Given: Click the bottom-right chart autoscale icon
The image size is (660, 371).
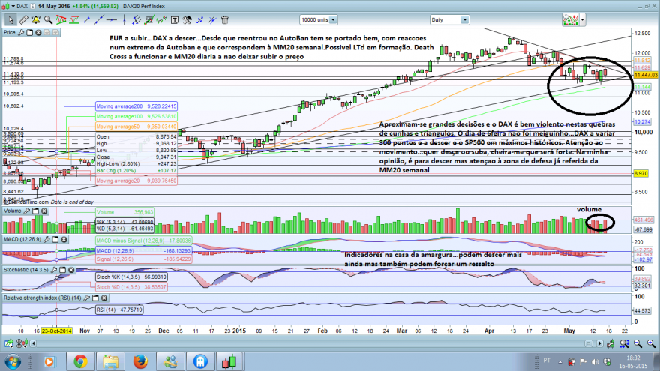Looking at the screenshot, I should tap(610, 344).
